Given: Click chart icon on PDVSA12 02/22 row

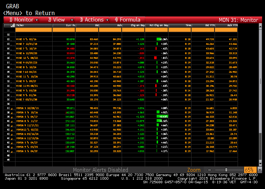Looking at the screenshot, I should point(12,130).
